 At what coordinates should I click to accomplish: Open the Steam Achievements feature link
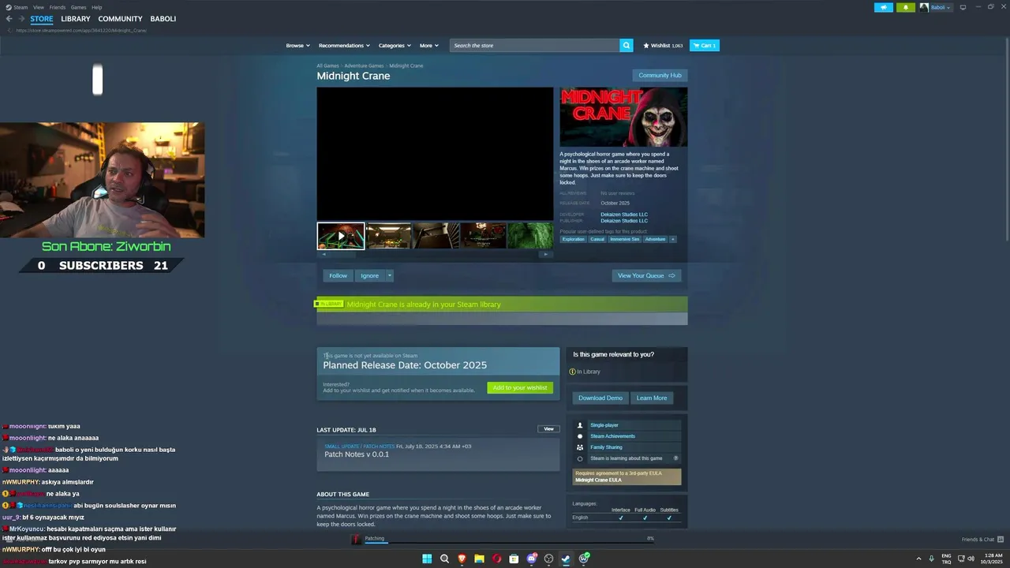(x=613, y=436)
